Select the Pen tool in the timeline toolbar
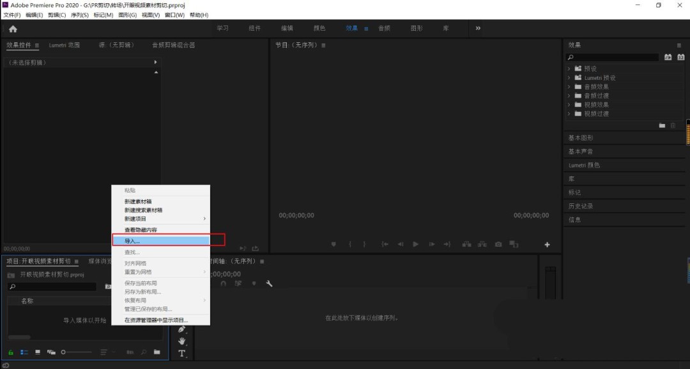This screenshot has width=690, height=369. (x=181, y=329)
